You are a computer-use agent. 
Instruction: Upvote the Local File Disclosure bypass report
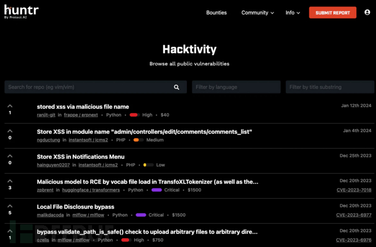point(10,206)
